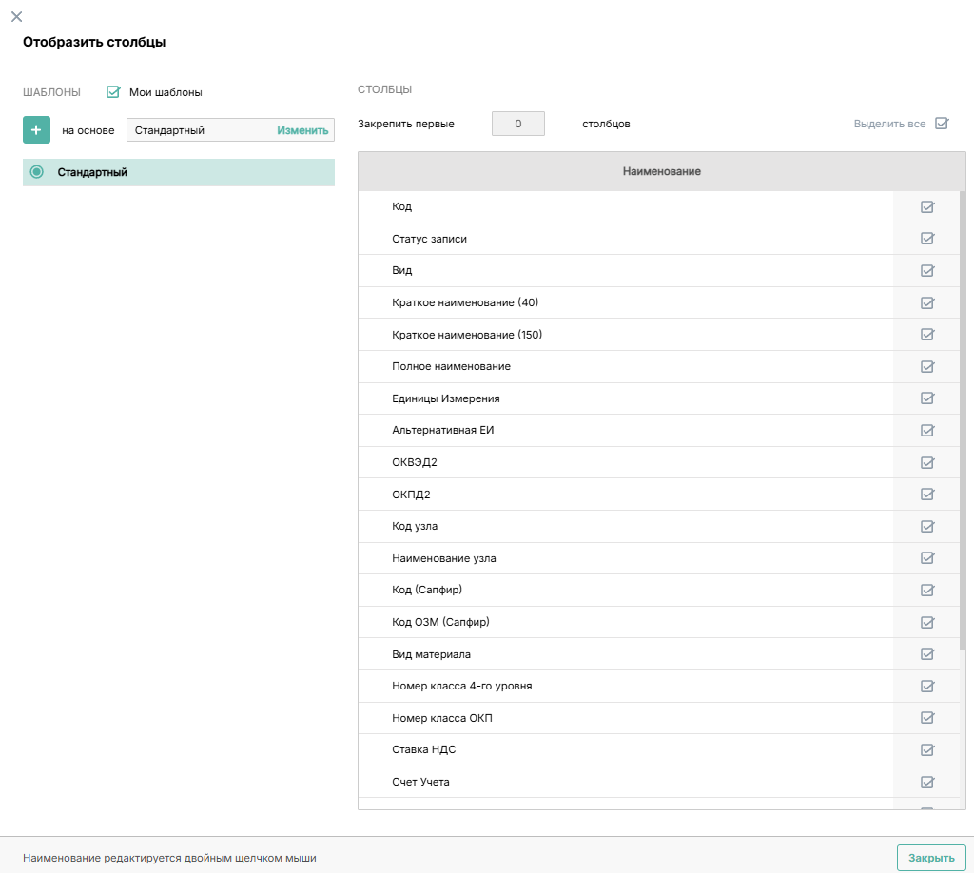Toggle the 'Счет Учета' column checkbox
This screenshot has width=974, height=873.
926,782
